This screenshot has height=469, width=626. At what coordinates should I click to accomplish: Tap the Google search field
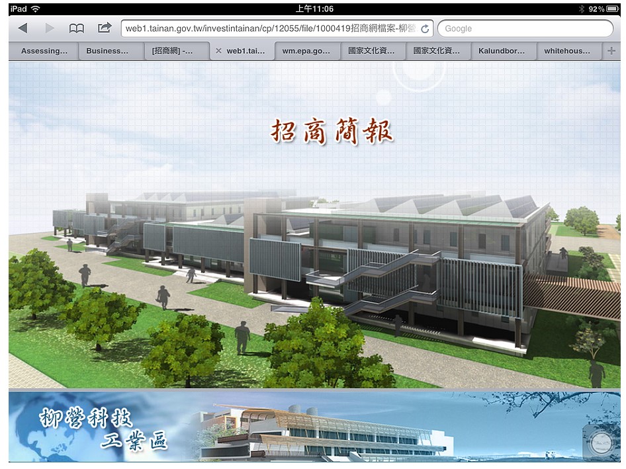pyautogui.click(x=526, y=28)
